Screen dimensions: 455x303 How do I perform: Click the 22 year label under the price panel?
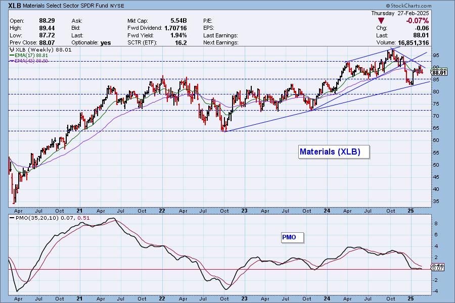pos(162,211)
